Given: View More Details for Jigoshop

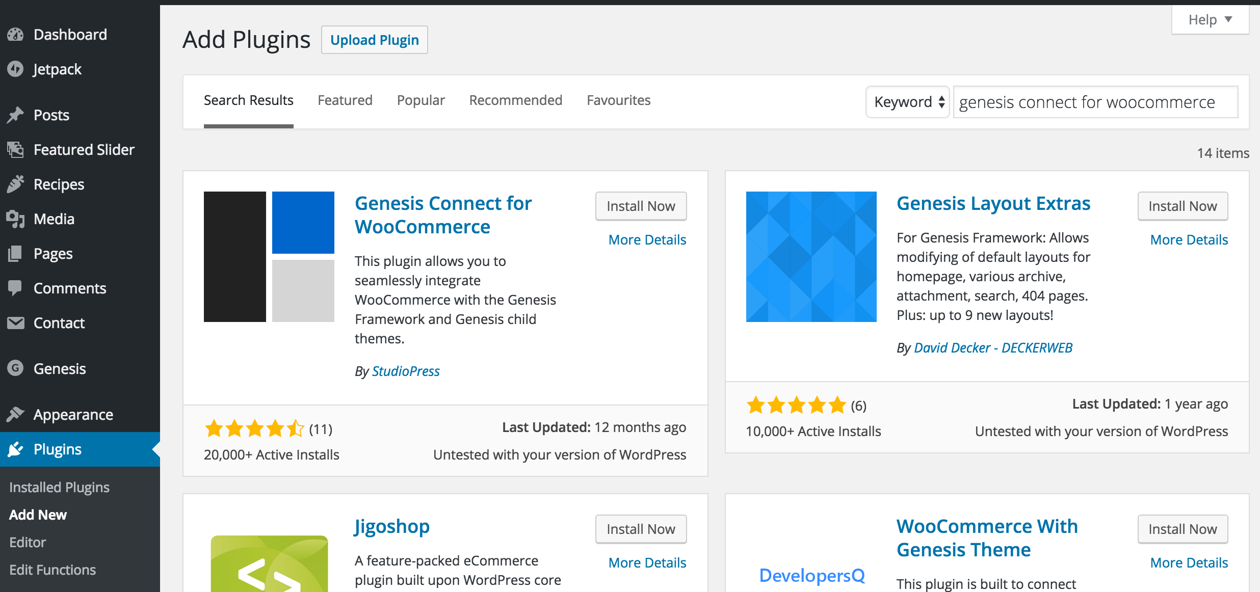Looking at the screenshot, I should [647, 562].
